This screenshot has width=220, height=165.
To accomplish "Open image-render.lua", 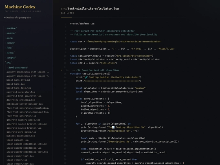I will point(17,160).
